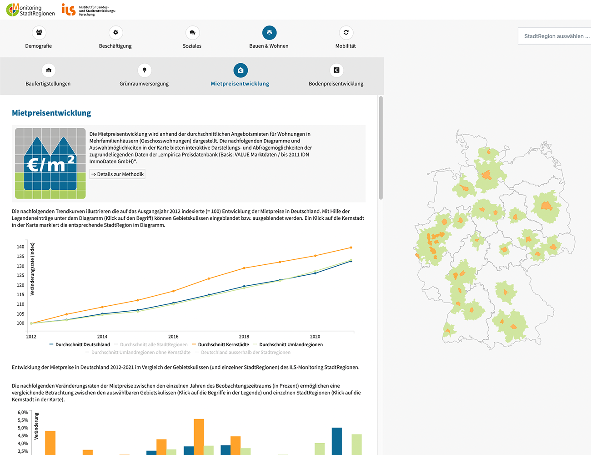Click the ILS institute logo
This screenshot has height=455, width=591.
(x=89, y=10)
